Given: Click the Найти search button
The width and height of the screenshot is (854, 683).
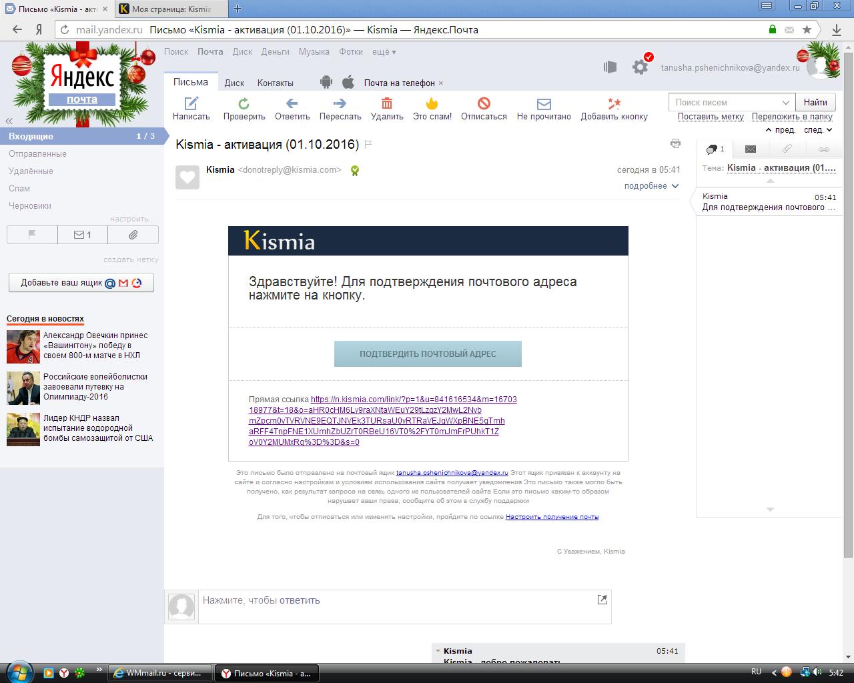Looking at the screenshot, I should (815, 102).
